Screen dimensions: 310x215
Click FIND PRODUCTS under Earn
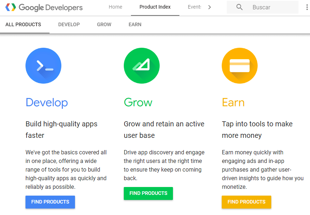[246, 202]
